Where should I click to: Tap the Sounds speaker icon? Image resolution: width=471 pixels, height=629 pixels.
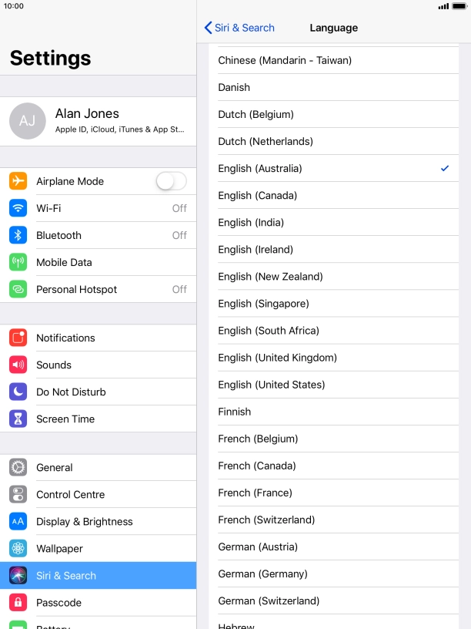(x=18, y=365)
